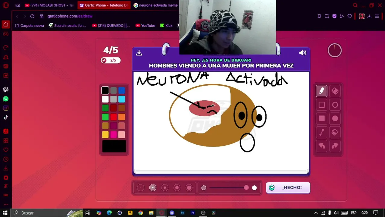Choose the third brush size

[x=165, y=188]
